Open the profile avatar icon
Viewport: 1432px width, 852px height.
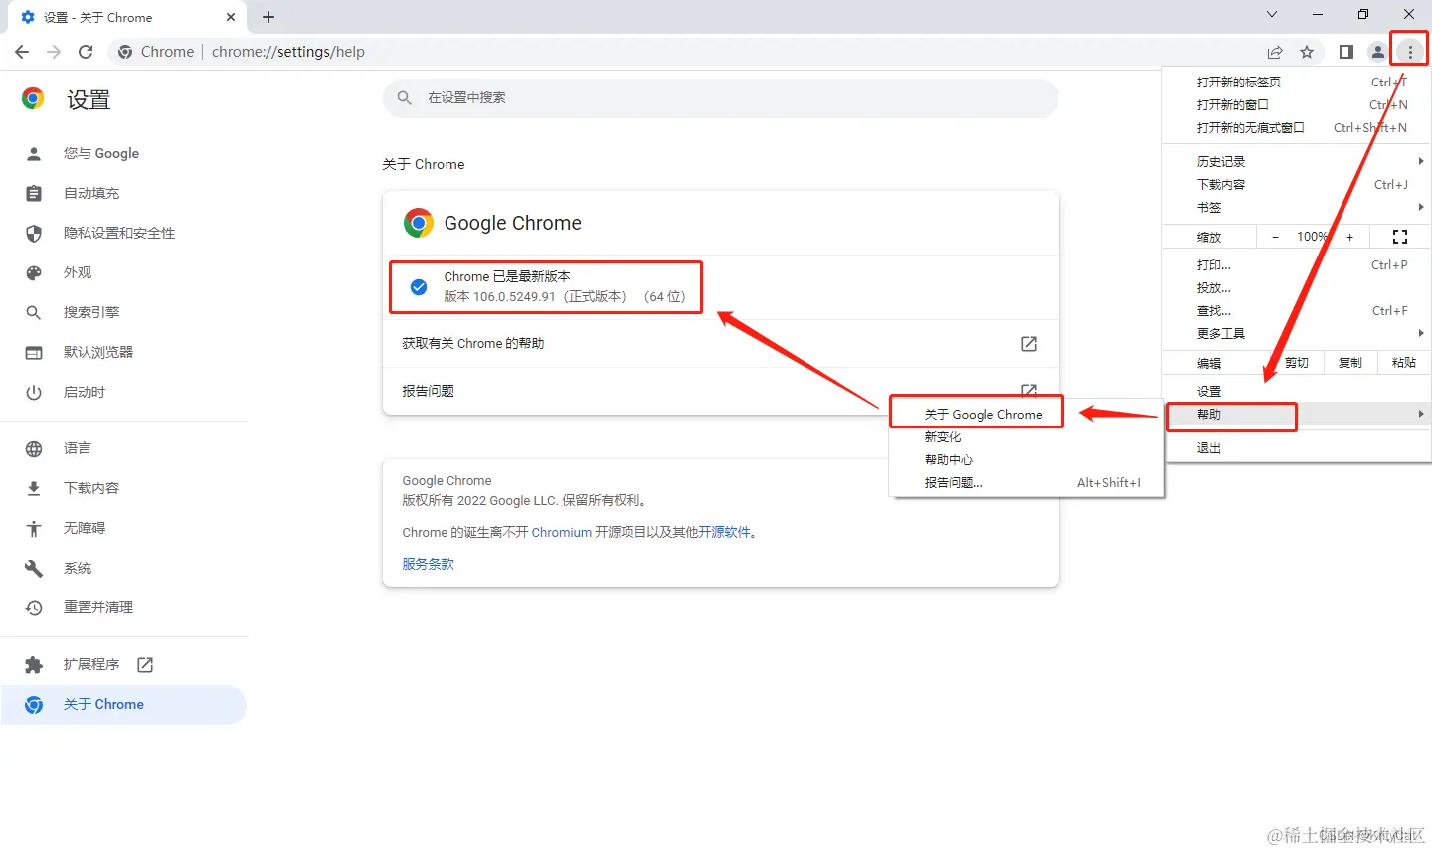tap(1377, 52)
